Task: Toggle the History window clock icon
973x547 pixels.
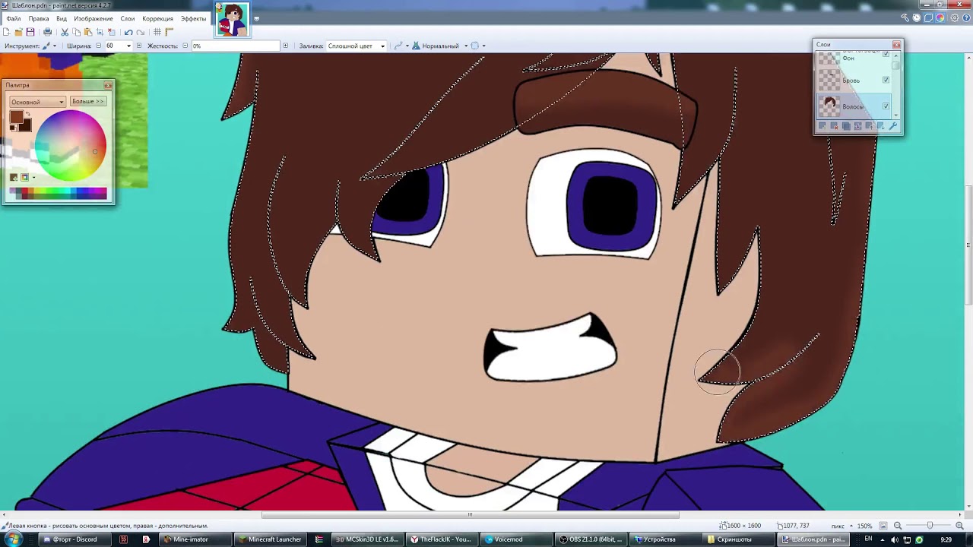Action: 917,17
